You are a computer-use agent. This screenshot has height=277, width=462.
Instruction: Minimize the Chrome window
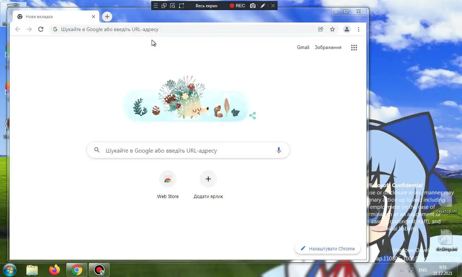(x=336, y=12)
